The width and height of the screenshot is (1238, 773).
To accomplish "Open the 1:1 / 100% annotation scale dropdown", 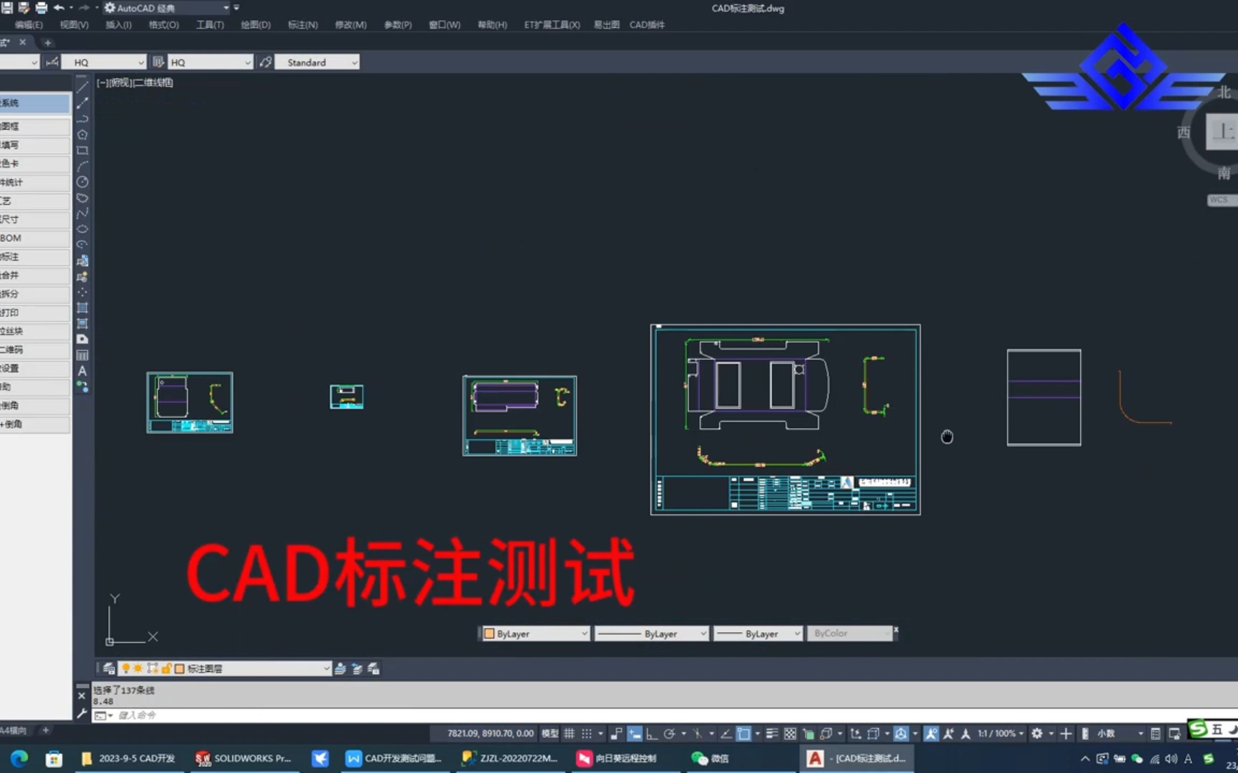I will point(1001,734).
